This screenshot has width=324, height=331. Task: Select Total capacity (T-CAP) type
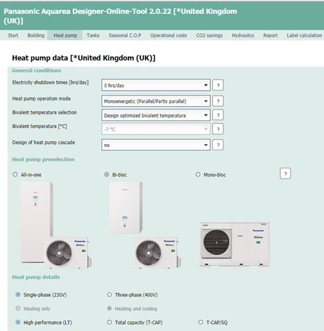pyautogui.click(x=110, y=322)
